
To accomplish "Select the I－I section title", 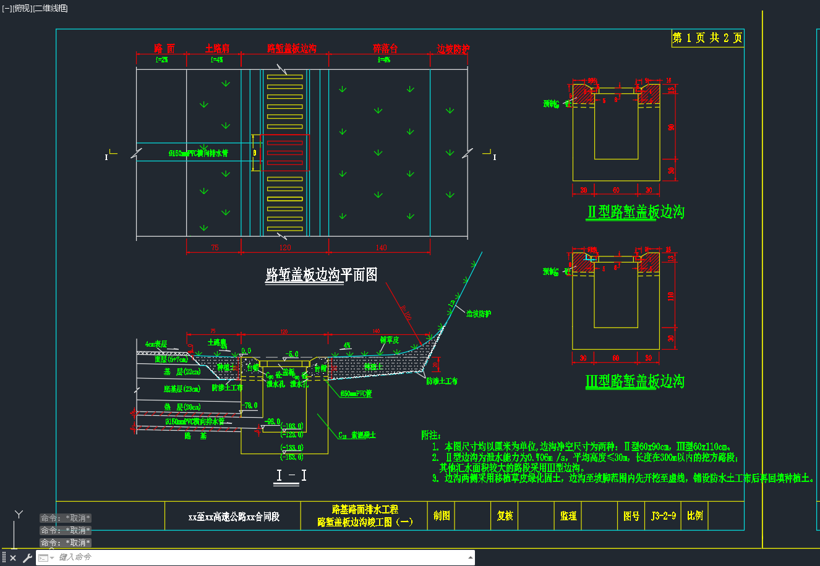I will 291,475.
